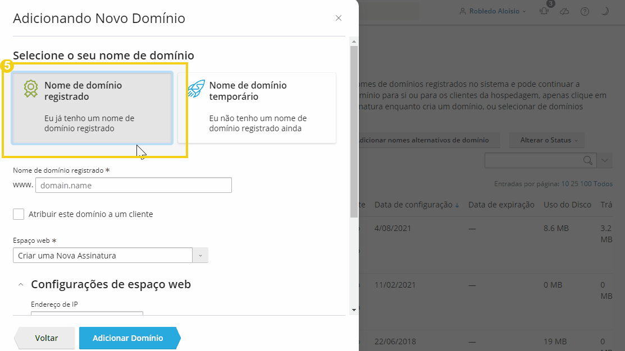This screenshot has width=625, height=351.
Task: Select the Nome de domínio registrado card
Action: coord(93,108)
